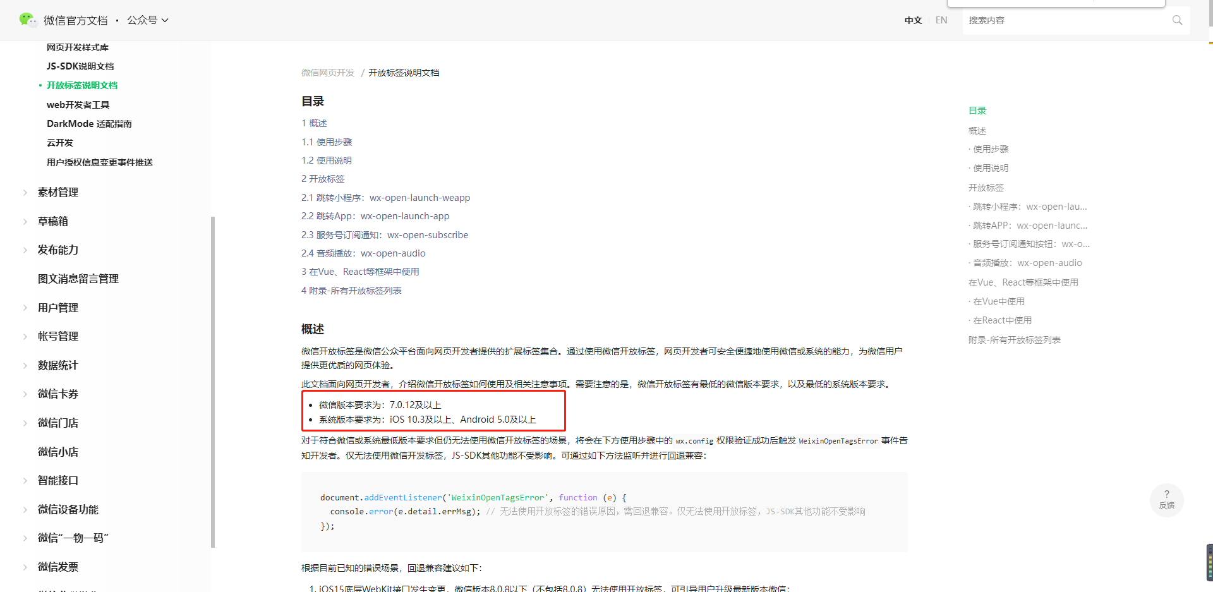Open 2.2 wx-open-launch-app contents link
The image size is (1213, 592).
(x=375, y=216)
